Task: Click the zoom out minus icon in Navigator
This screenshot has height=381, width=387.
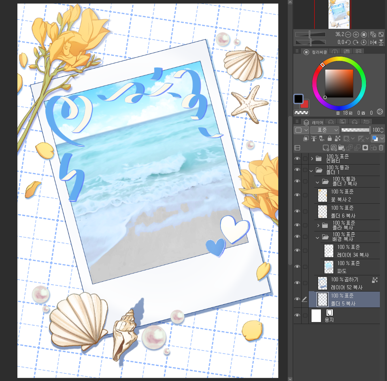Action: click(348, 35)
